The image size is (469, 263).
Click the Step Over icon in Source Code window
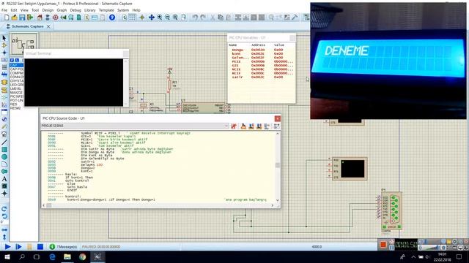(243, 126)
